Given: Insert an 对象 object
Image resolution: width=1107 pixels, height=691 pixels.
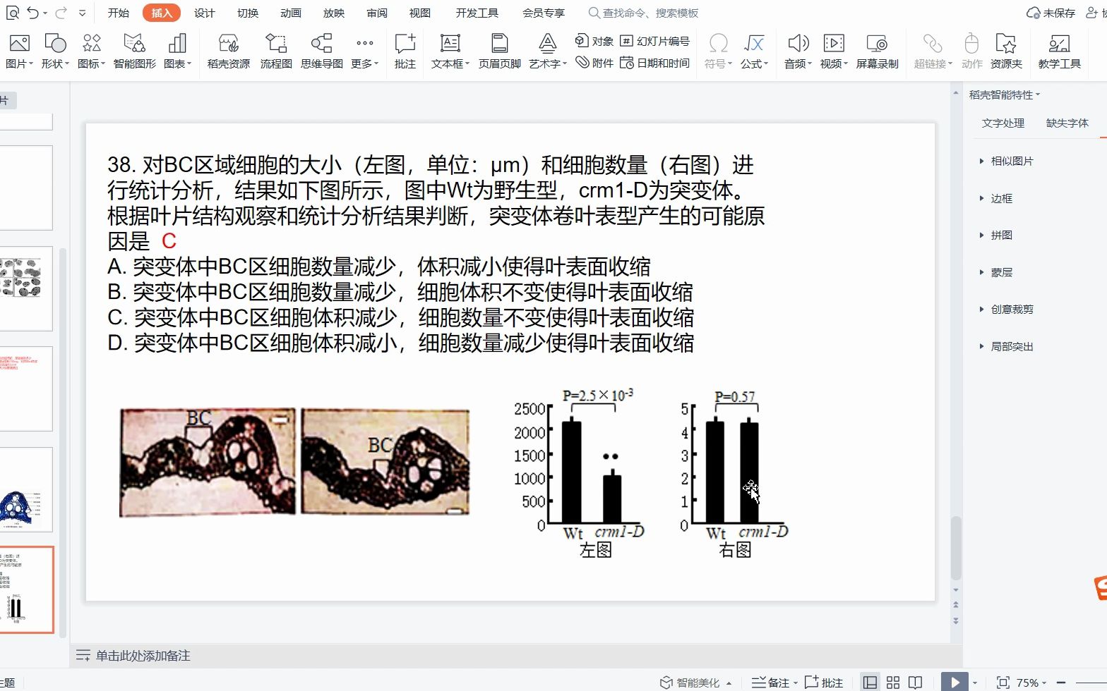Looking at the screenshot, I should 594,41.
